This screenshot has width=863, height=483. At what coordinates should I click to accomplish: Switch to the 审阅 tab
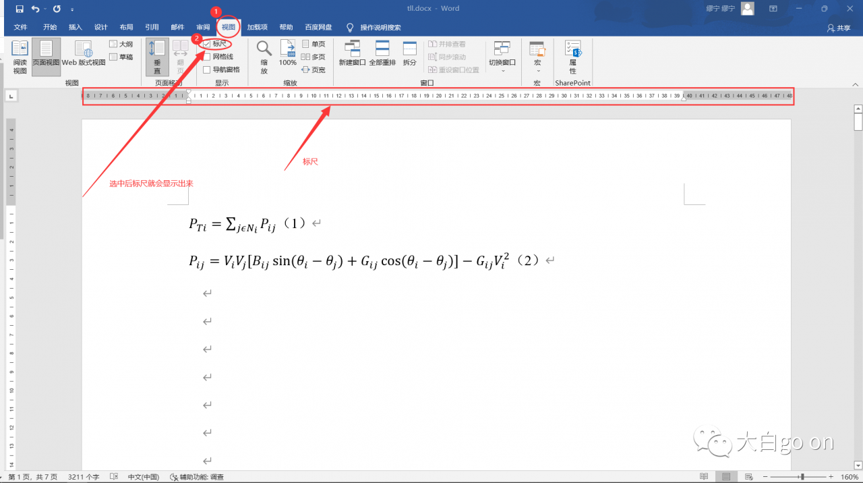pyautogui.click(x=204, y=28)
